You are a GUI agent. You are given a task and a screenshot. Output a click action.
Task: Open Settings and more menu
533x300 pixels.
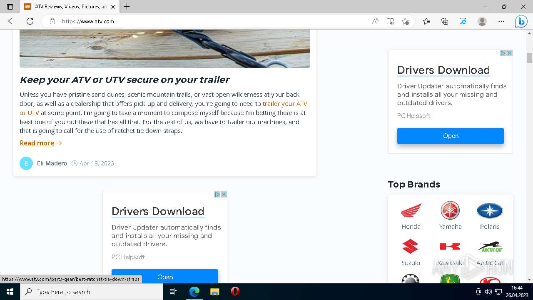[x=501, y=21]
